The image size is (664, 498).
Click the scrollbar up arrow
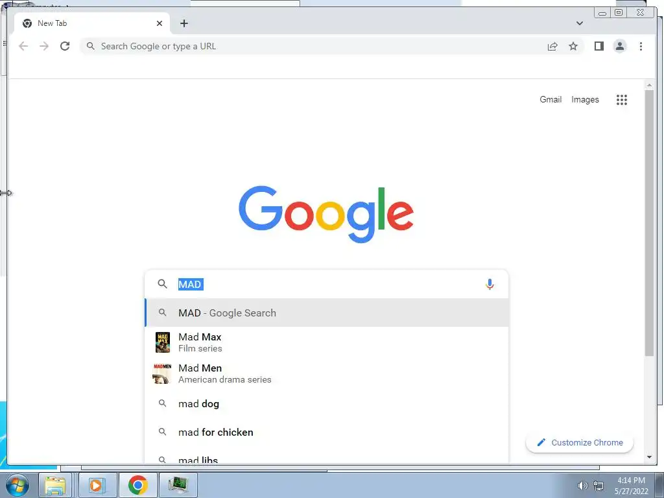[649, 85]
